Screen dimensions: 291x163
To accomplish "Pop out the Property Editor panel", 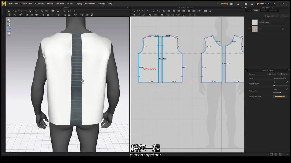I will pyautogui.click(x=288, y=70).
